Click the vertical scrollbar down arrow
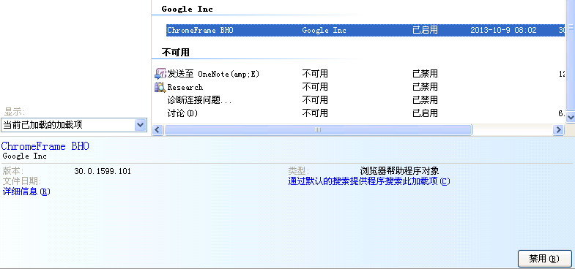575x269 pixels. point(571,117)
